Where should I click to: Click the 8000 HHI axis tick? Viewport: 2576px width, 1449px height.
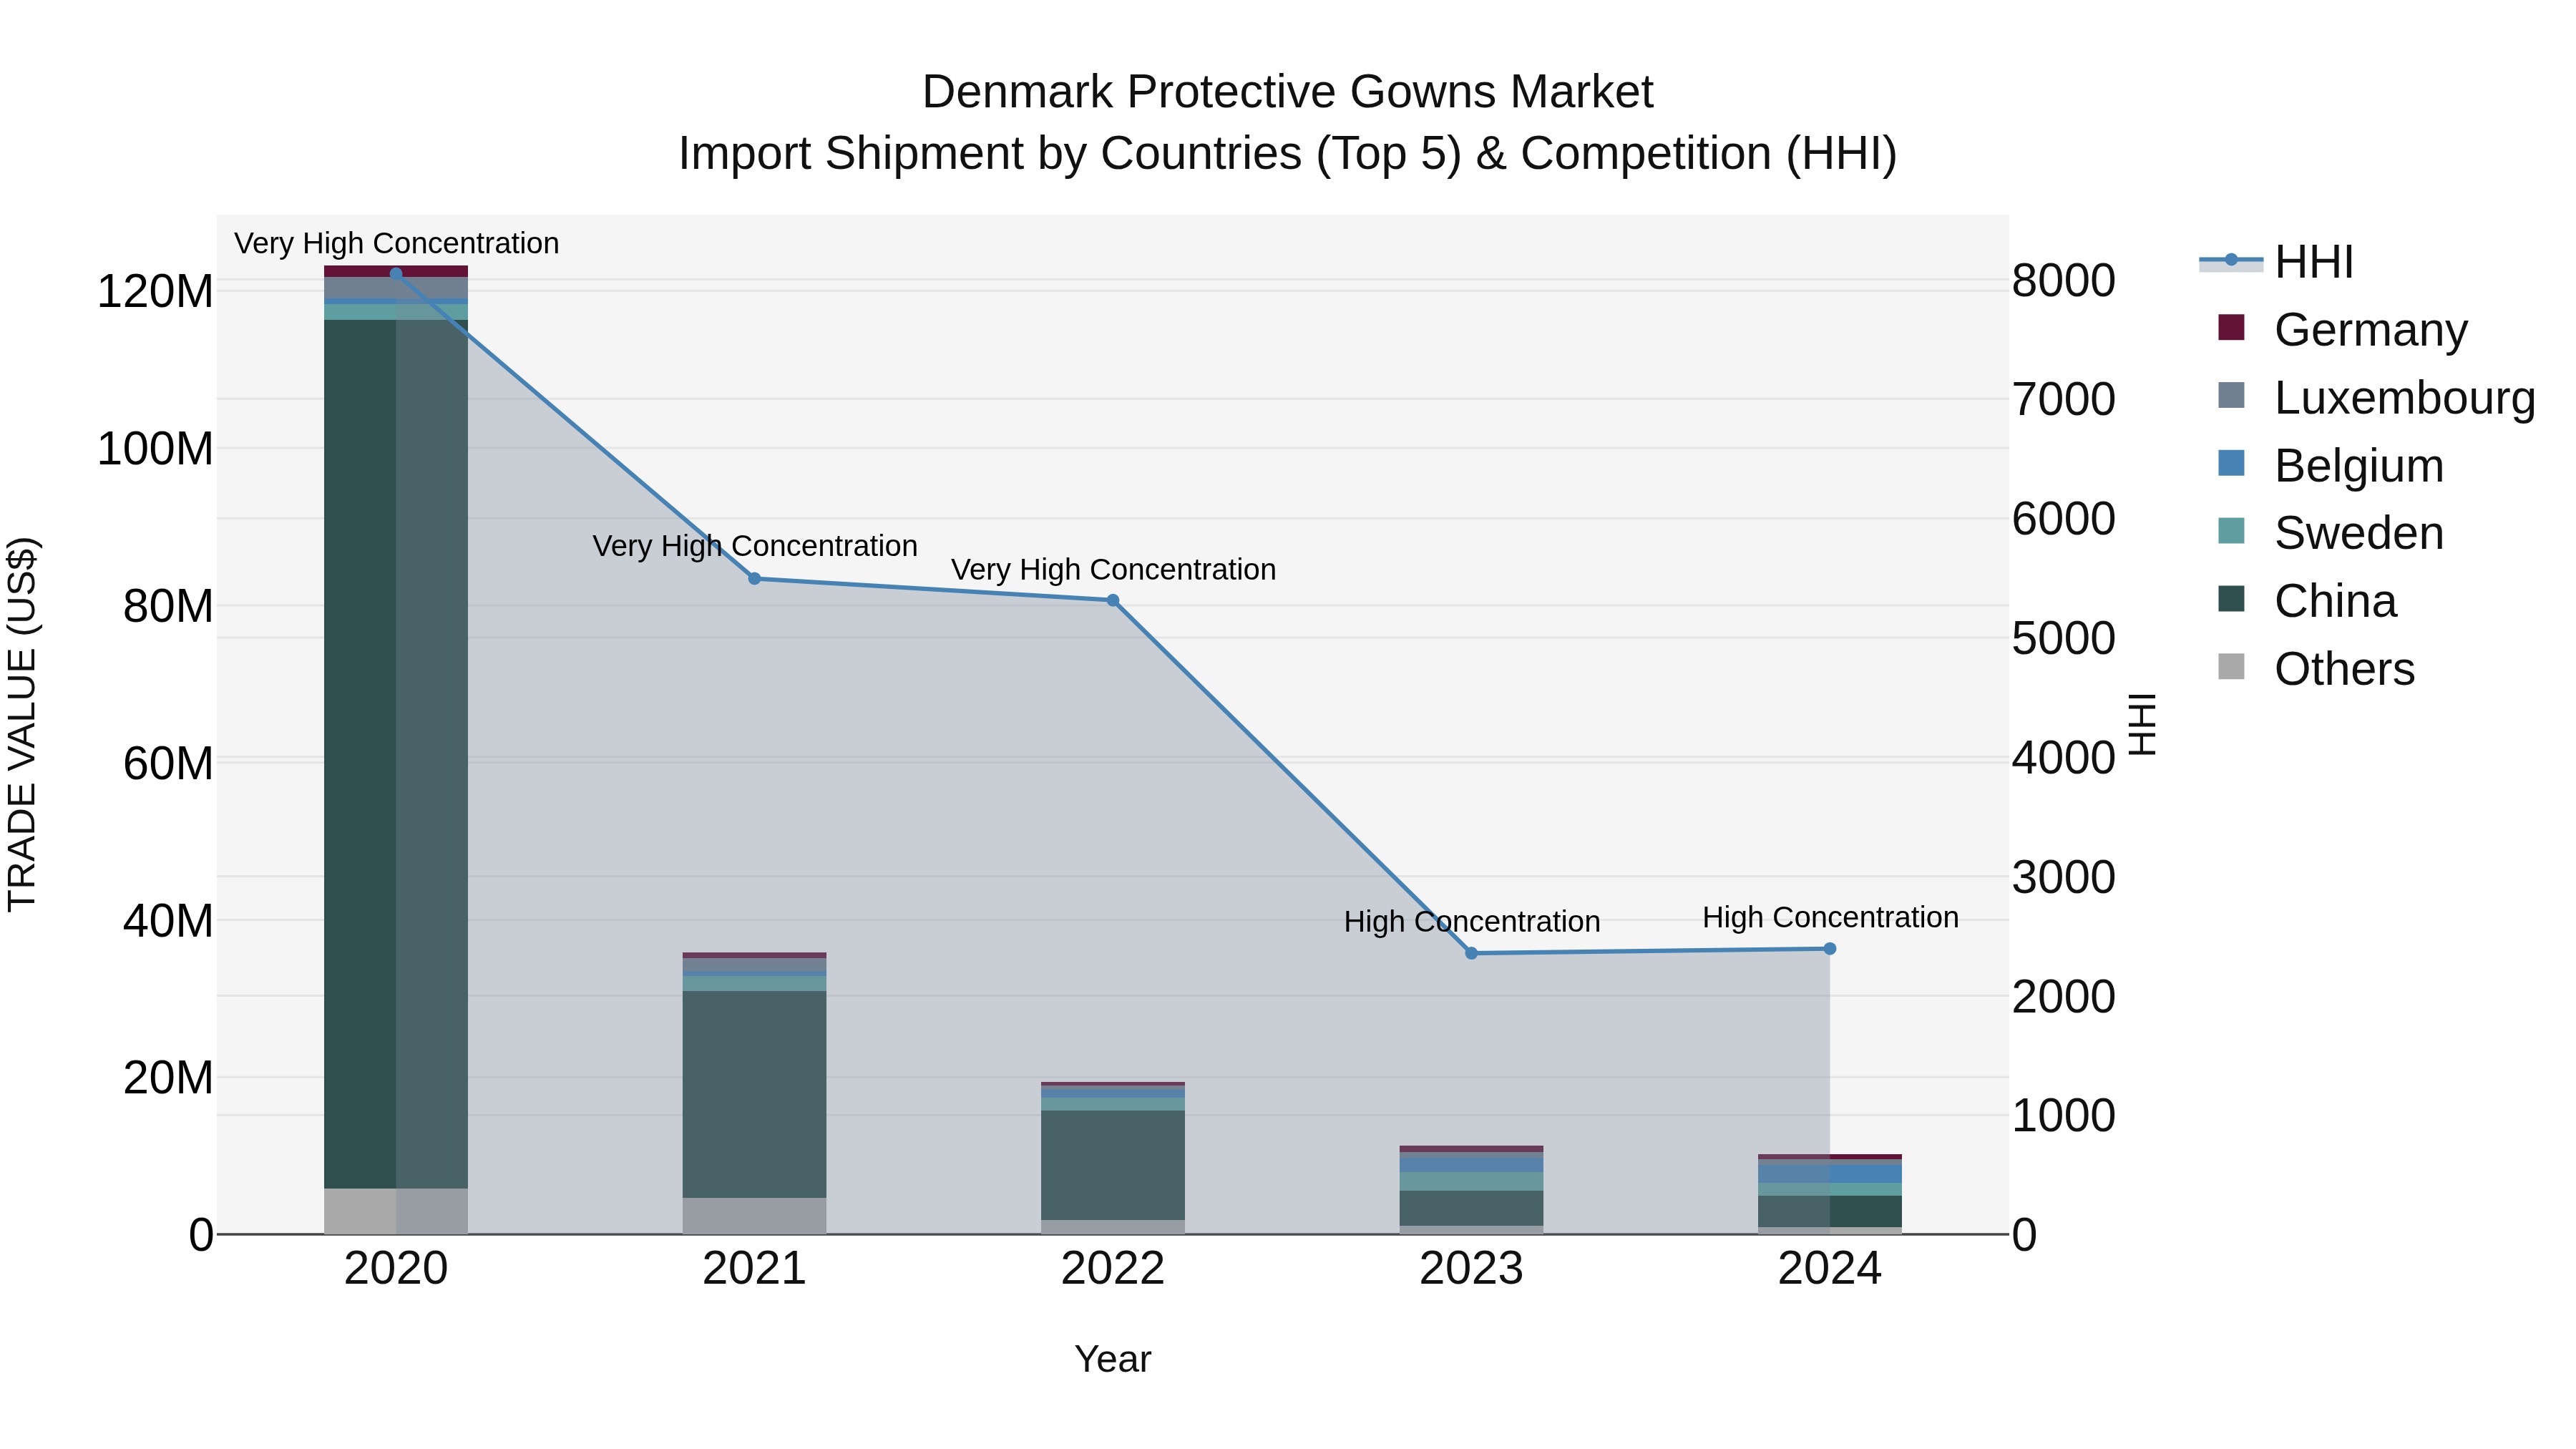[x=2064, y=281]
